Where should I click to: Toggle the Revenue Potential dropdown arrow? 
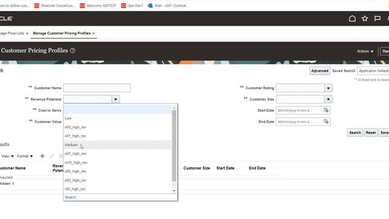click(x=115, y=99)
